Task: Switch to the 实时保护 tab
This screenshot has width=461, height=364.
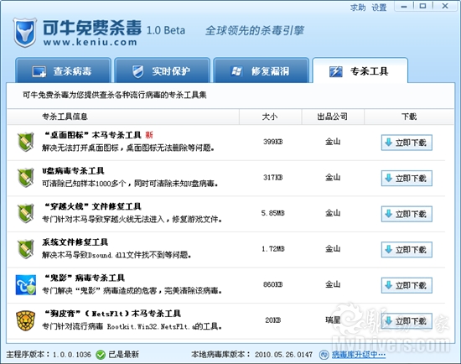Action: [x=162, y=70]
